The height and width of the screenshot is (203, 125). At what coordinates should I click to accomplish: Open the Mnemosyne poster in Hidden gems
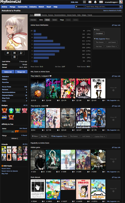tap(53, 160)
